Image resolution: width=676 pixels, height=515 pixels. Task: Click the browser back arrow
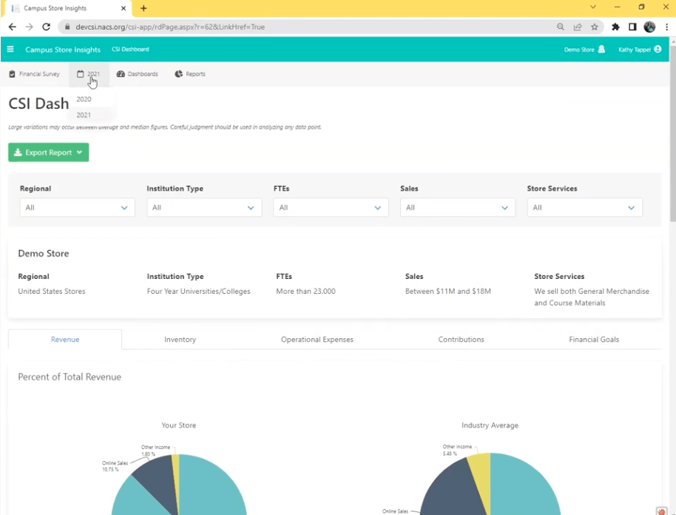12,27
